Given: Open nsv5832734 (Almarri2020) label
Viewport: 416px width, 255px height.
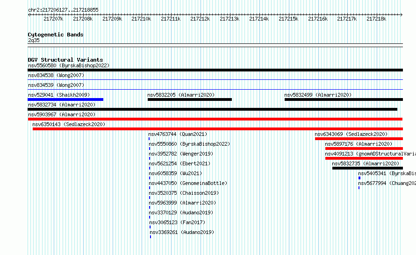Looking at the screenshot, I should point(62,105).
